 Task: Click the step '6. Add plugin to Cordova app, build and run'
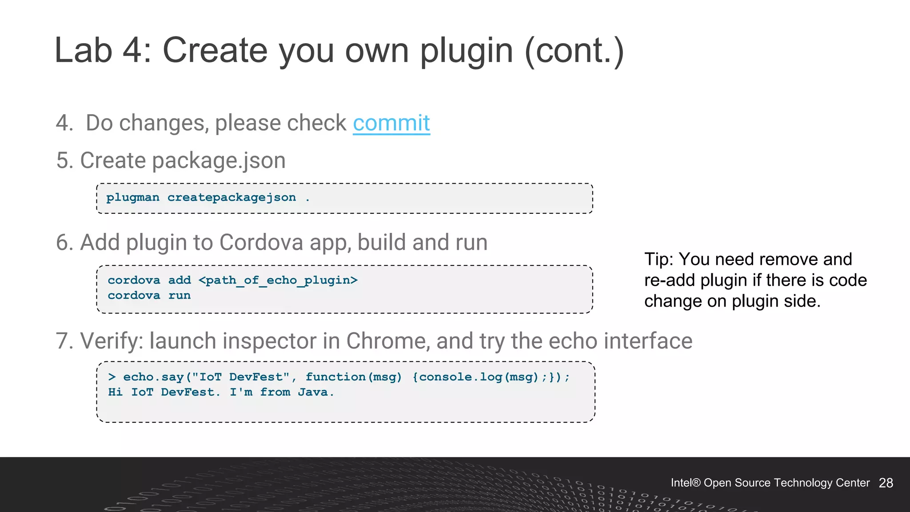click(272, 243)
